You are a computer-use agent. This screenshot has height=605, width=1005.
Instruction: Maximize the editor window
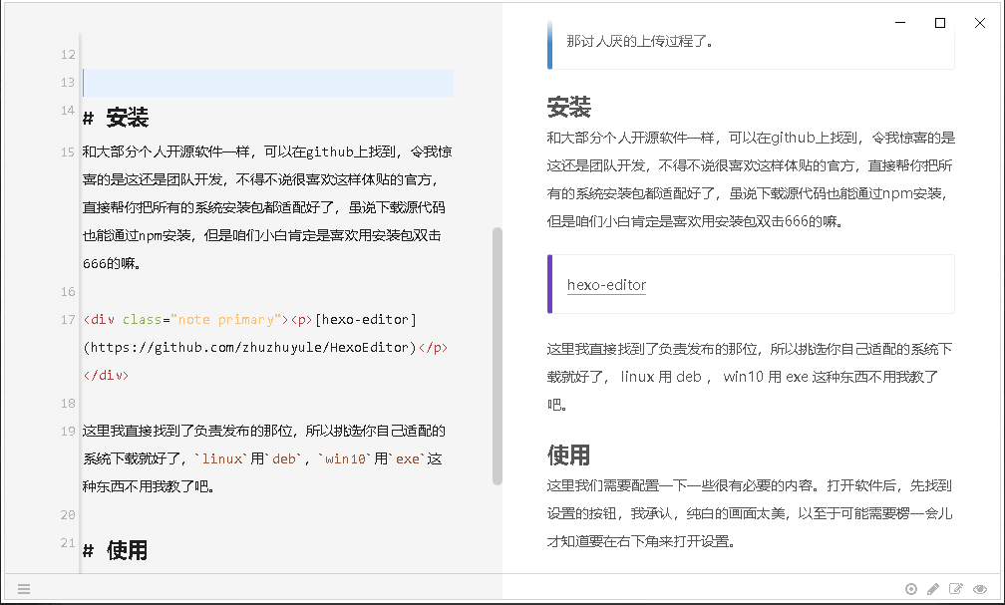940,22
